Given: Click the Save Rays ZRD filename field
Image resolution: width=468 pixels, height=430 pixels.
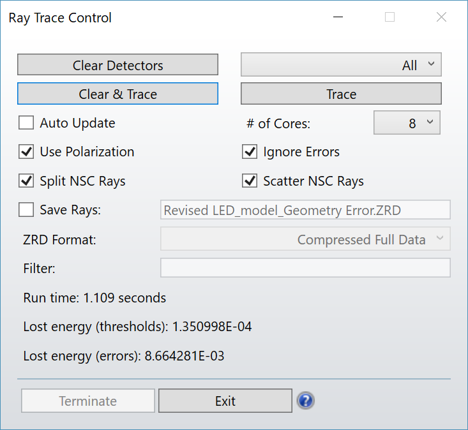Looking at the screenshot, I should 305,210.
